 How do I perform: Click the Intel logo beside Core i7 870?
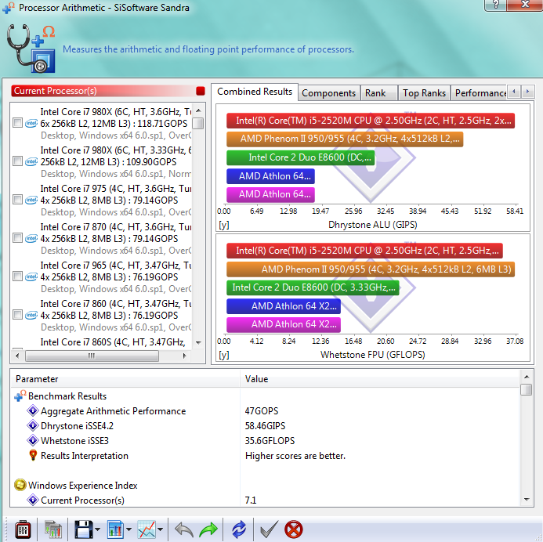(x=31, y=238)
